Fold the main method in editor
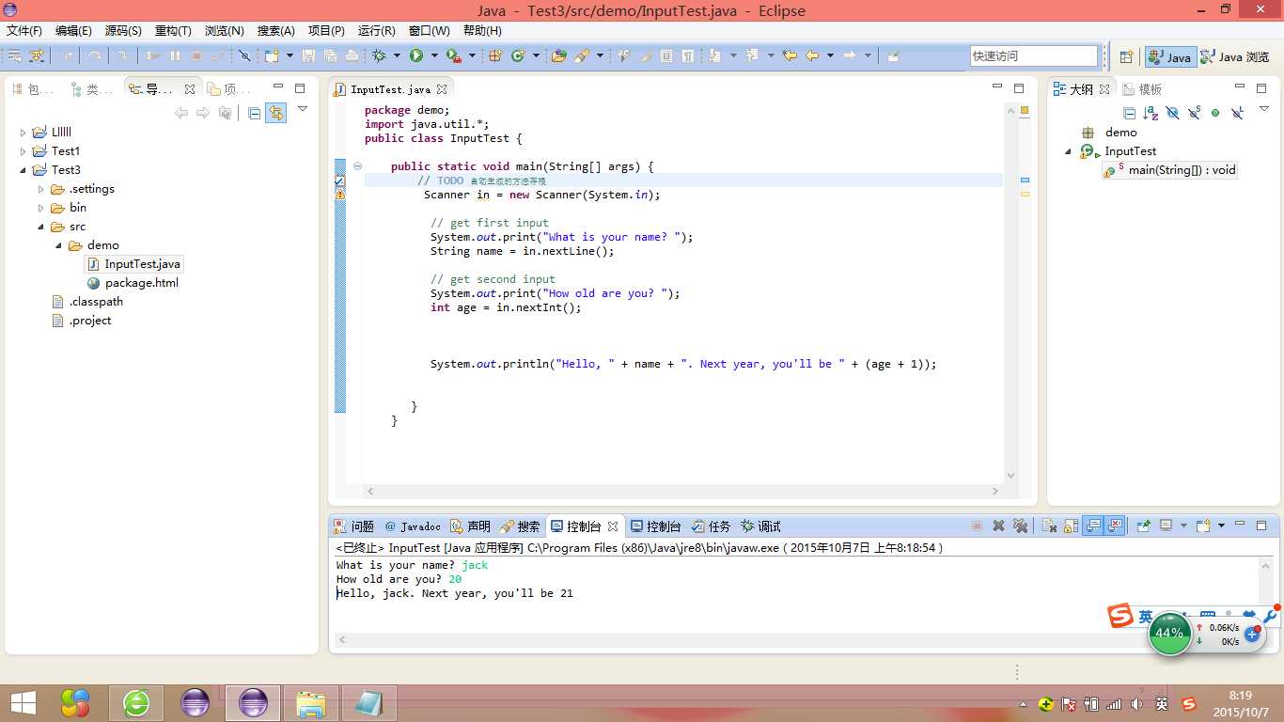The width and height of the screenshot is (1284, 722). point(357,166)
